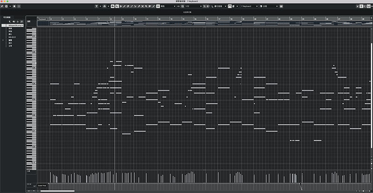Toggle the acoustic feedback speaker icon
This screenshot has width=373, height=193.
point(19,6)
